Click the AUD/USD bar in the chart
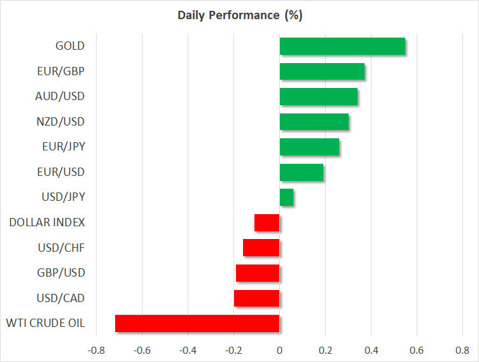479x362 pixels. [318, 97]
